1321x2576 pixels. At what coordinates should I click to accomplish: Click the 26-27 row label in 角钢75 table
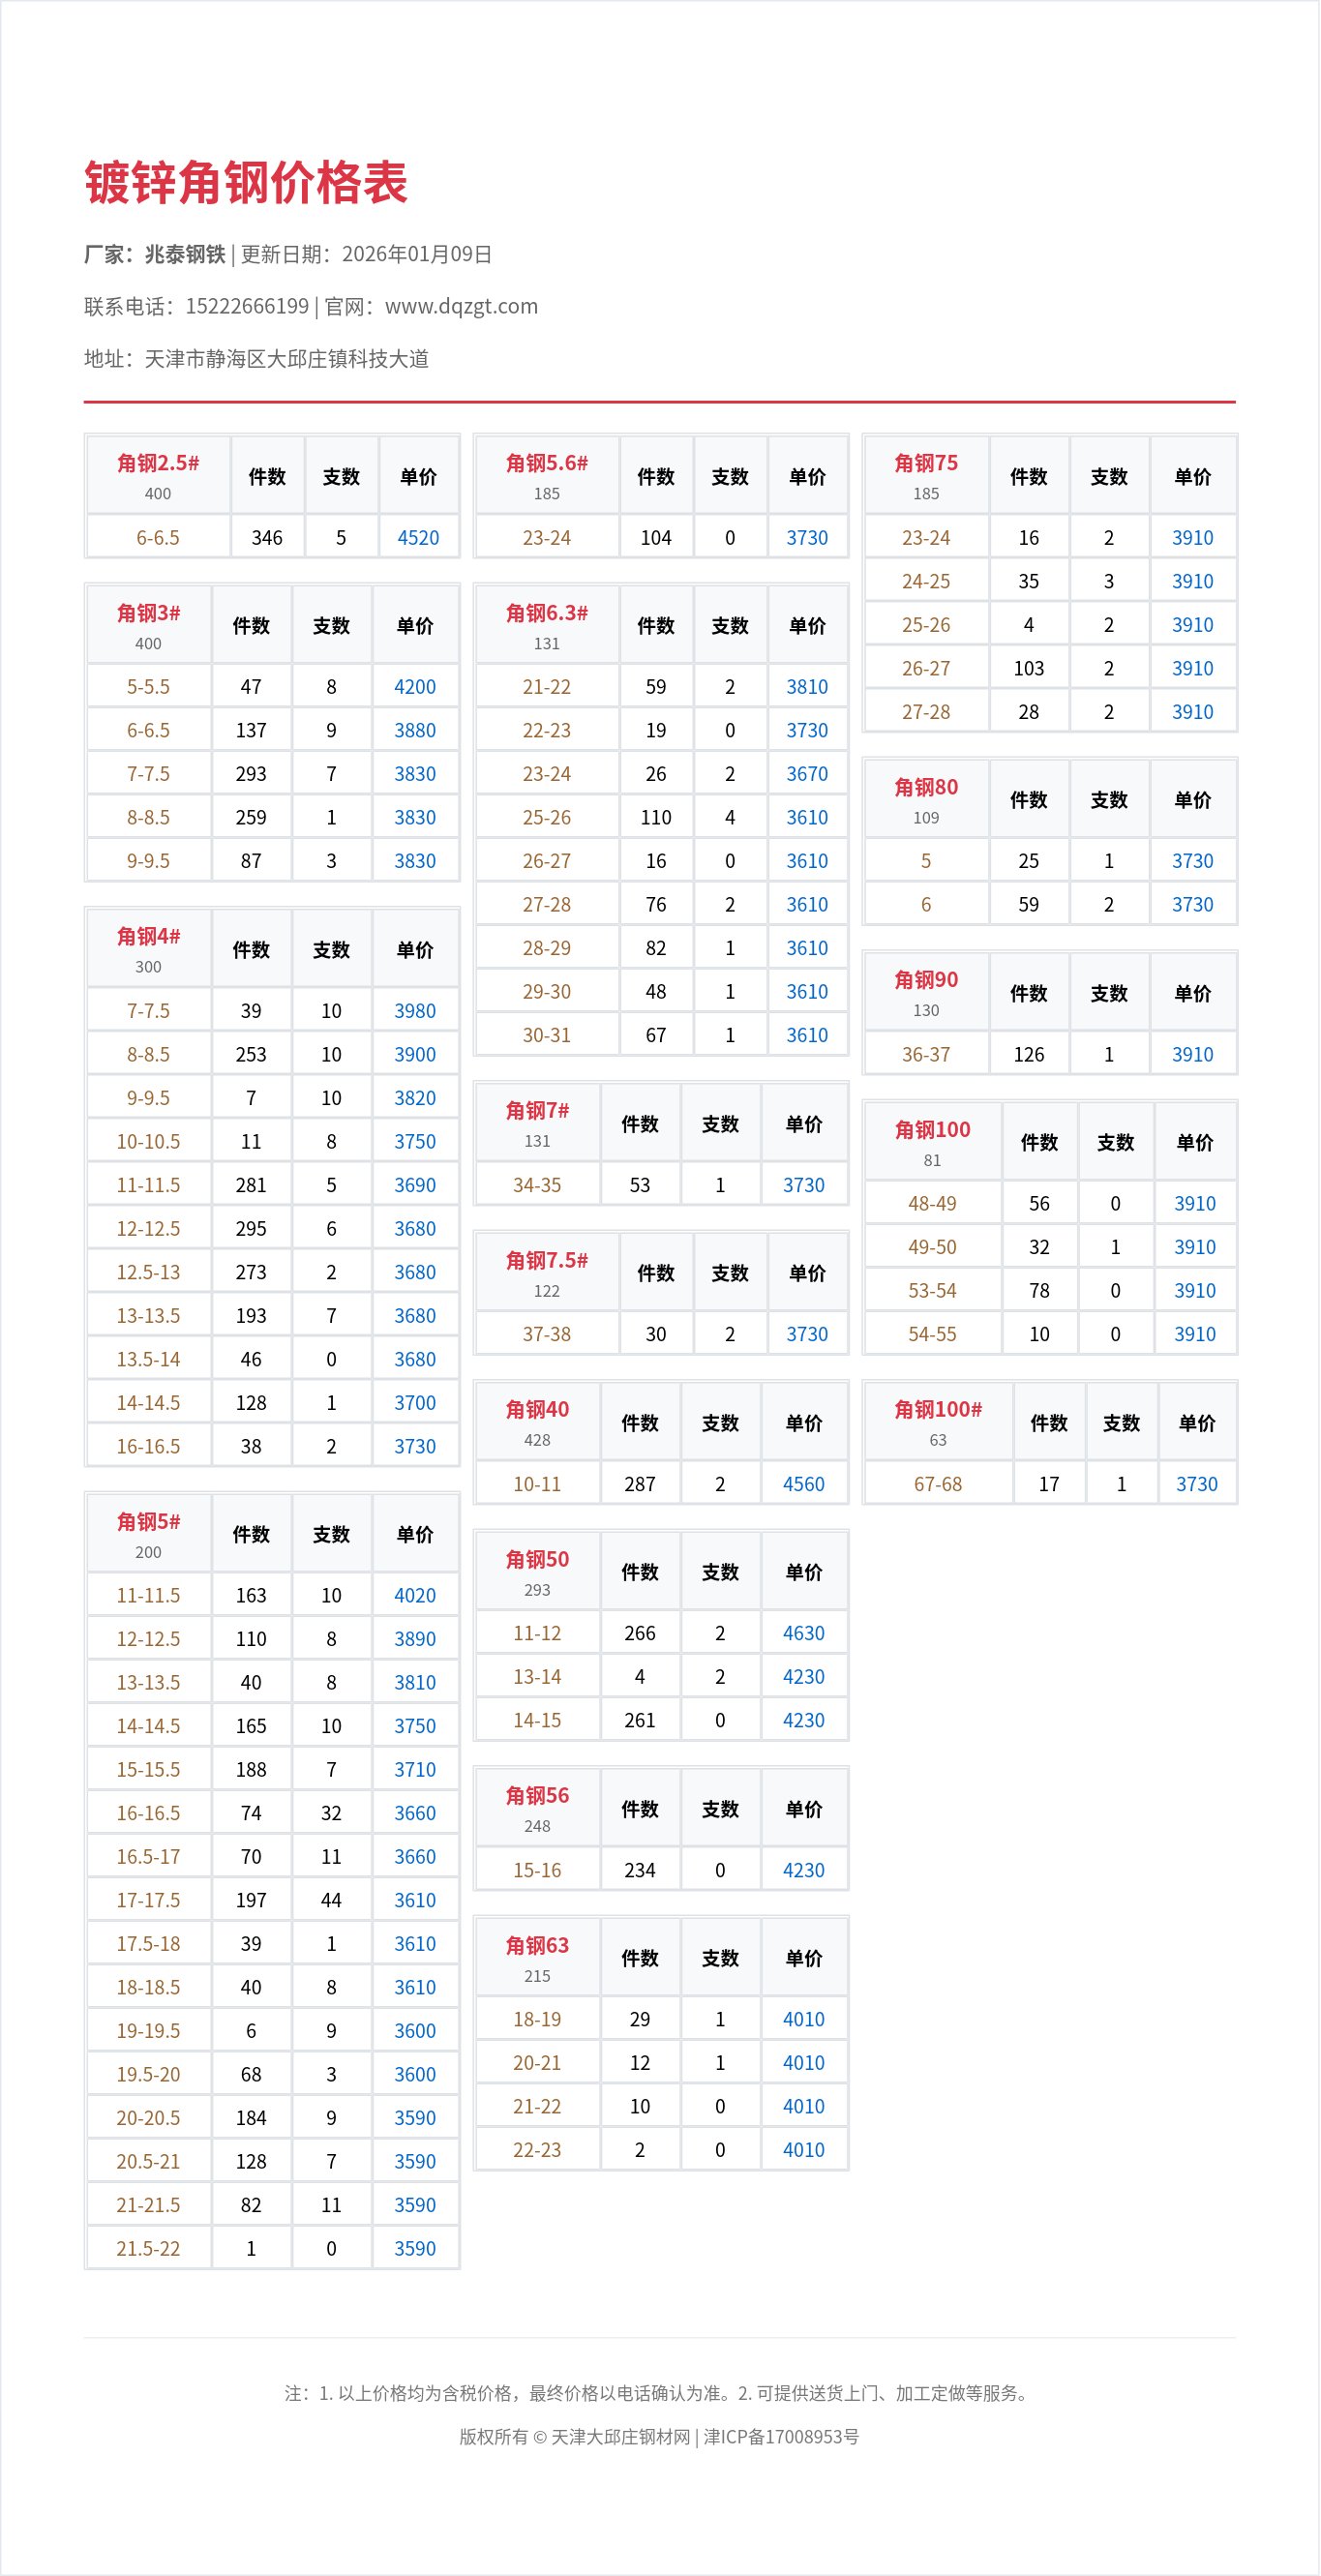(x=926, y=669)
